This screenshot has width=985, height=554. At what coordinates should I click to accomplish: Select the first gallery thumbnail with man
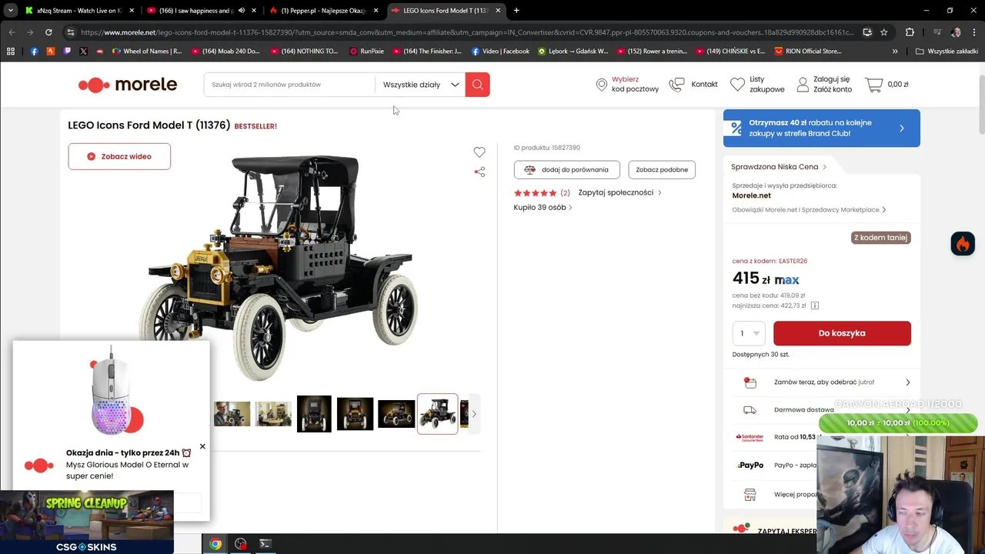[x=232, y=414]
